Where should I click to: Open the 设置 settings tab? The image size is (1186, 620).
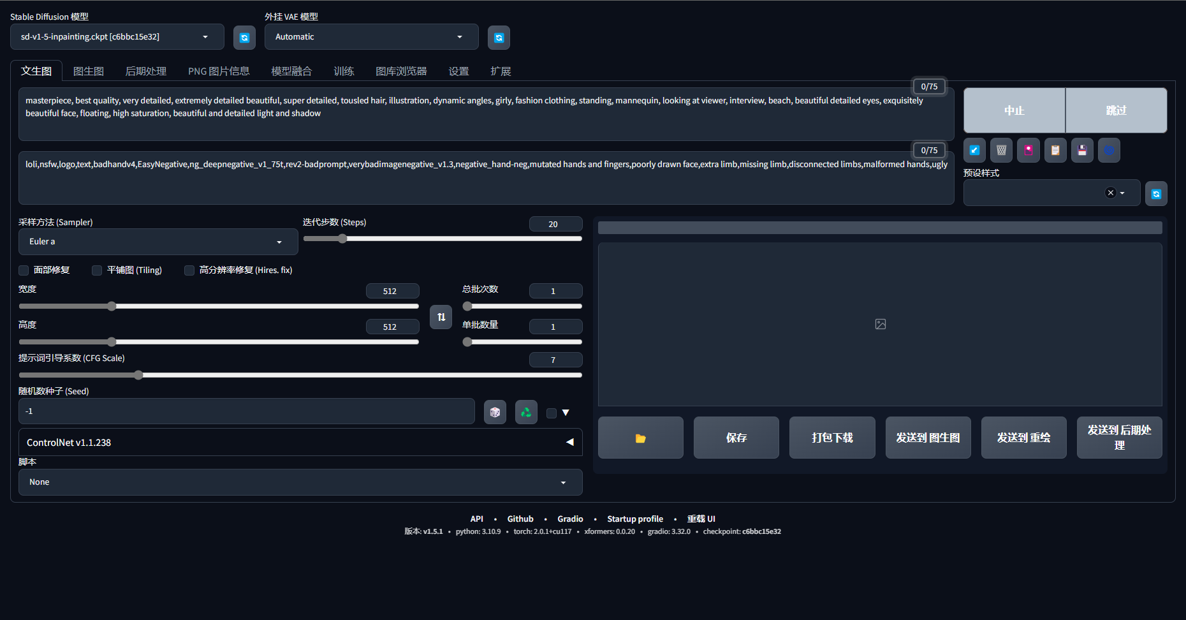click(458, 71)
